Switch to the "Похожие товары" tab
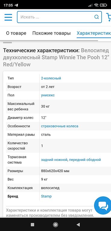Image resolution: width=111 pixels, height=231 pixels. click(x=51, y=33)
